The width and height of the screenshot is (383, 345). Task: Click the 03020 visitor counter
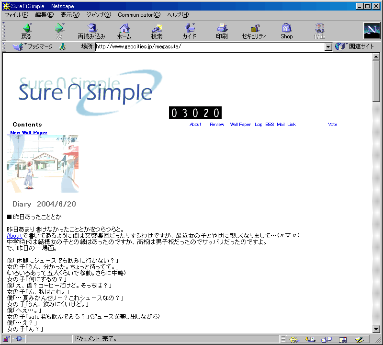pyautogui.click(x=195, y=113)
